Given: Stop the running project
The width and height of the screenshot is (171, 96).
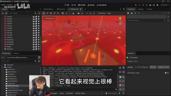Looking at the screenshot, I should [143, 5].
